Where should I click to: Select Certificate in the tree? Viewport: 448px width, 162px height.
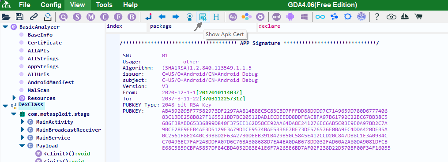(45, 43)
